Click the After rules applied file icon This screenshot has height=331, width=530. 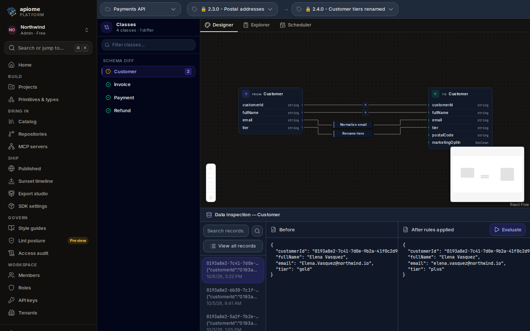click(x=406, y=229)
